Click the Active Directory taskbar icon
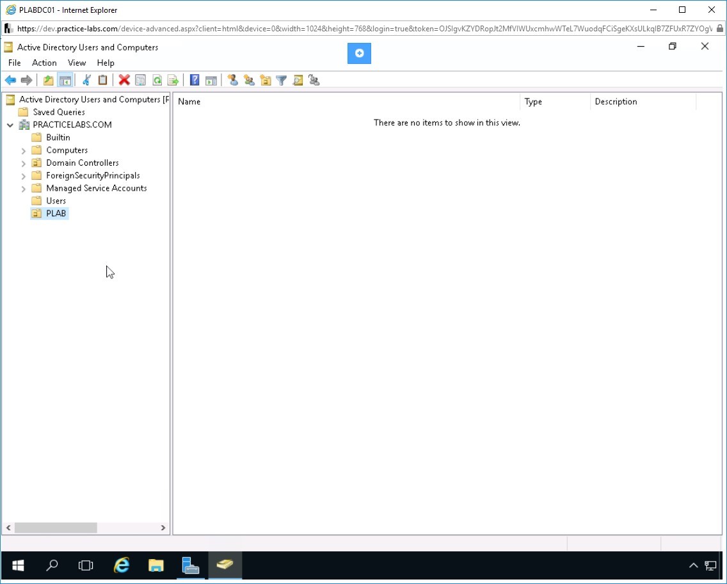 pos(225,565)
